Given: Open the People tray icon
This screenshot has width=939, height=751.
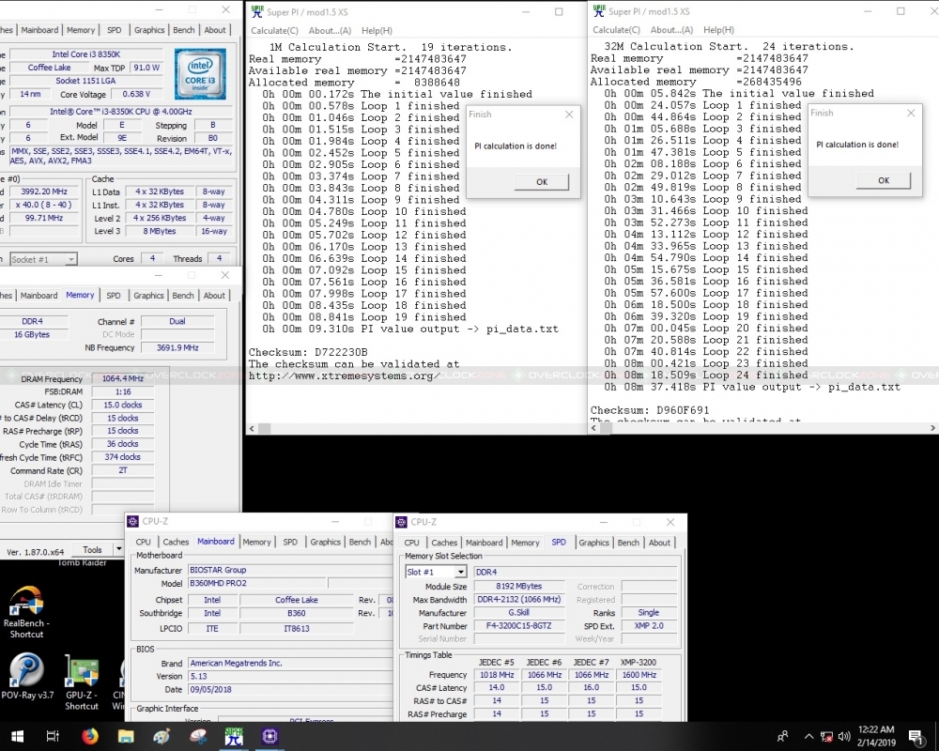Looking at the screenshot, I should (782, 736).
